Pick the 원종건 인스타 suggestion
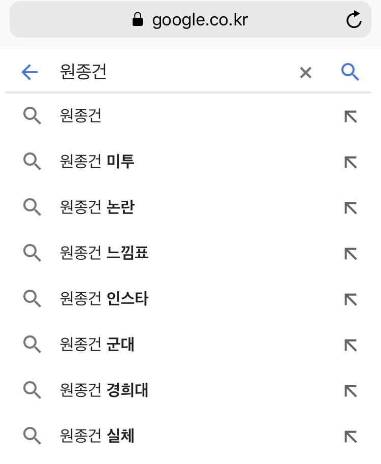The height and width of the screenshot is (464, 381). (104, 299)
